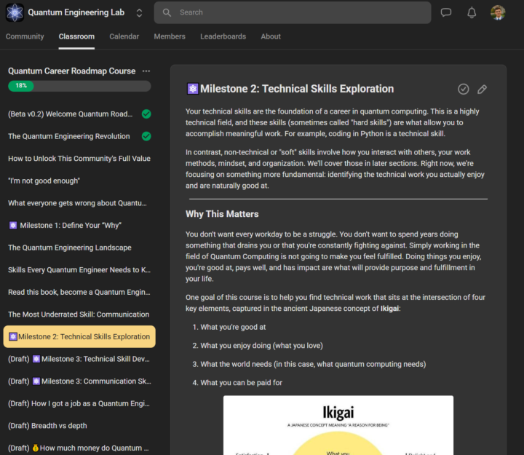Click the search magnifier icon

coord(167,12)
